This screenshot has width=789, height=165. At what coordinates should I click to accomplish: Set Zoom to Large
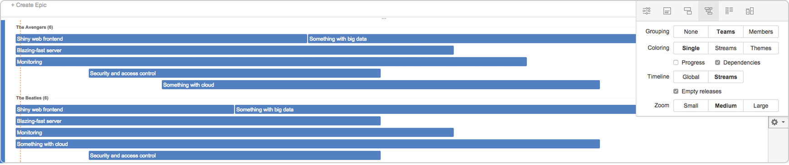click(x=760, y=106)
